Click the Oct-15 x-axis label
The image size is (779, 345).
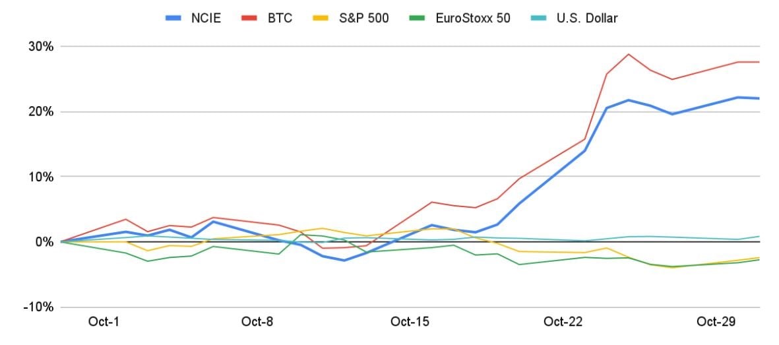[x=410, y=322]
